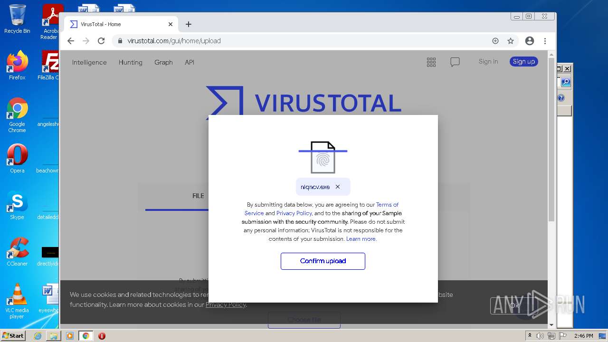Open Internet Explorer from the taskbar
Screen dimensions: 608x342
38,336
